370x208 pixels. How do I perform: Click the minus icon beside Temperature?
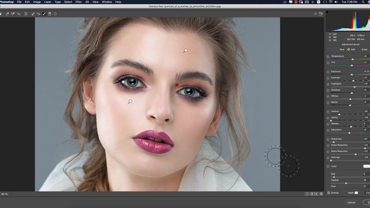pos(328,57)
